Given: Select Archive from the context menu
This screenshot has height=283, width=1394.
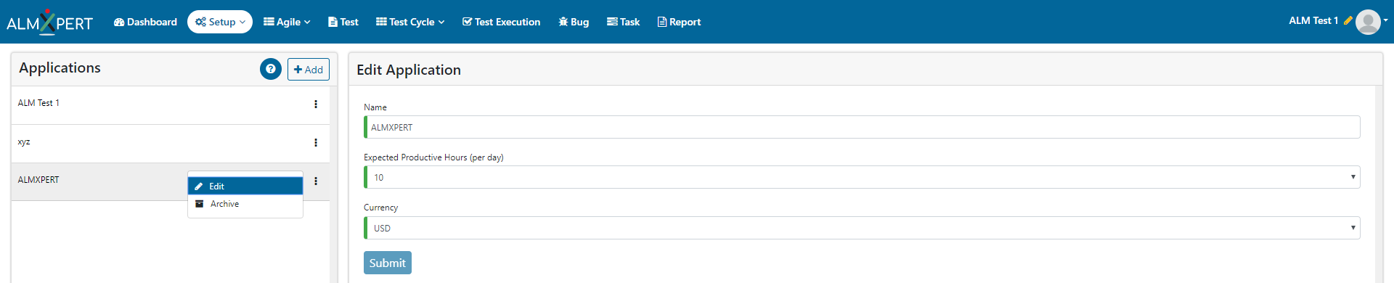Looking at the screenshot, I should 245,204.
